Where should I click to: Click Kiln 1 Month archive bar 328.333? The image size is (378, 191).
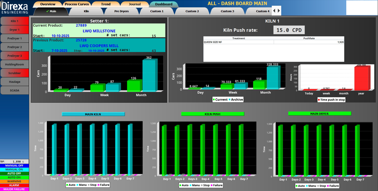(x=273, y=77)
